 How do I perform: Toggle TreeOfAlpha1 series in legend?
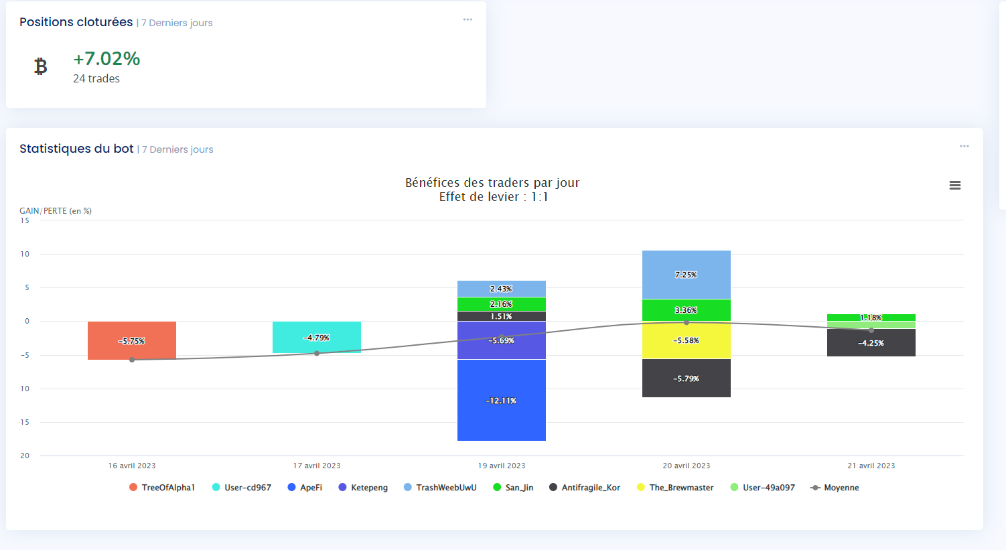click(167, 488)
